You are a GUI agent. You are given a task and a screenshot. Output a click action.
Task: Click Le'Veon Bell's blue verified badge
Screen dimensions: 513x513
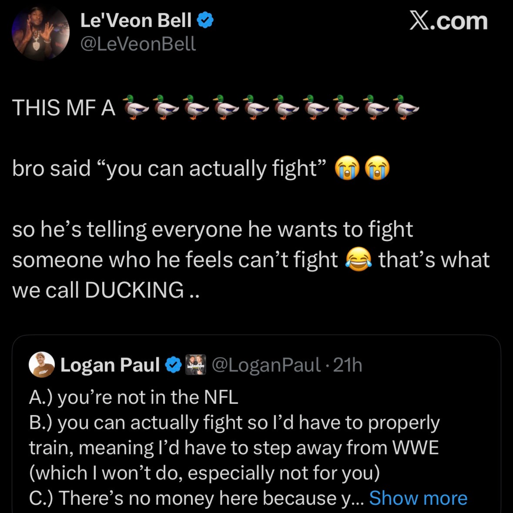pos(205,20)
